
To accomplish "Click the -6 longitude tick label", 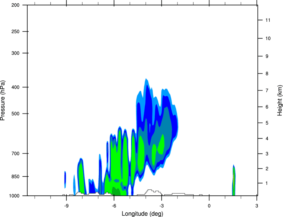I will pyautogui.click(x=114, y=206).
